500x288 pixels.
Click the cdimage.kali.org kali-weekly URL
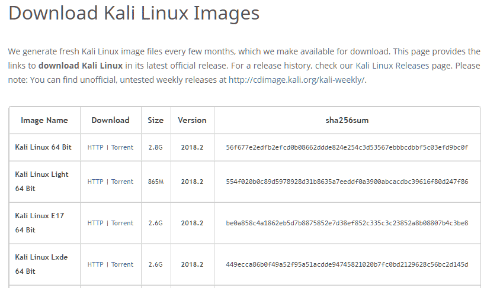pyautogui.click(x=297, y=80)
